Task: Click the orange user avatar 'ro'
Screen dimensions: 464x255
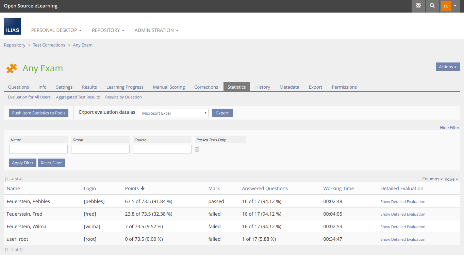Action: (446, 6)
